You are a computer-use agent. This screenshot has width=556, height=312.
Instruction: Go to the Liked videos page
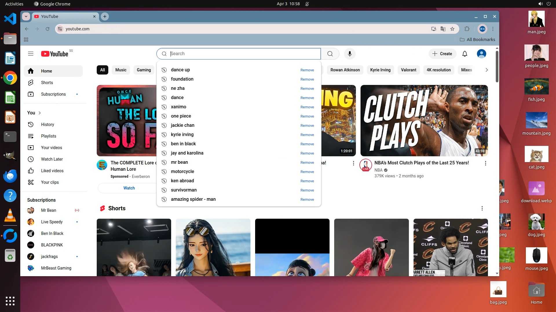point(52,171)
